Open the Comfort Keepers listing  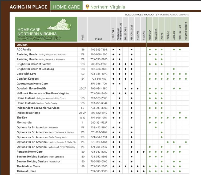click(x=27, y=79)
